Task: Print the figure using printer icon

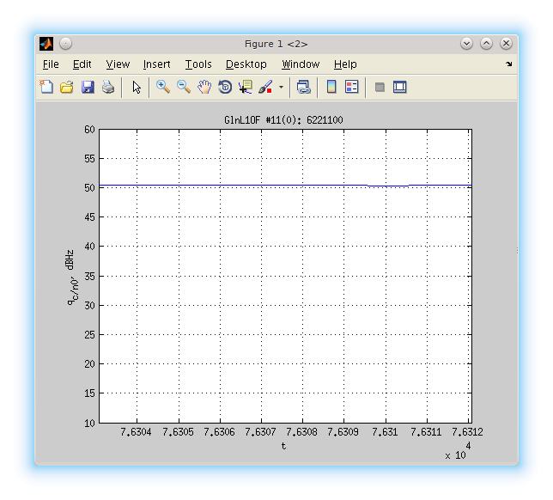Action: point(108,87)
